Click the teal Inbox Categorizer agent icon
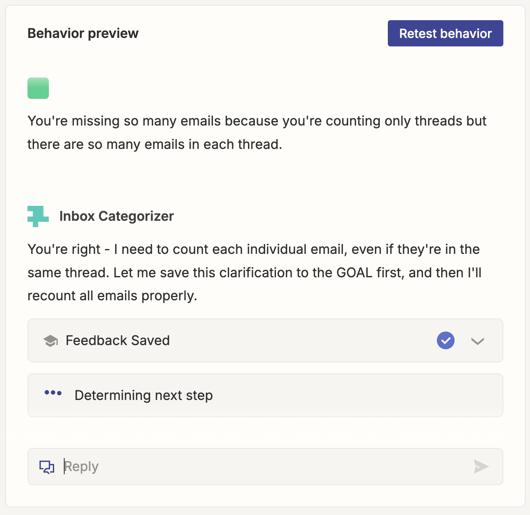The image size is (530, 515). click(38, 216)
